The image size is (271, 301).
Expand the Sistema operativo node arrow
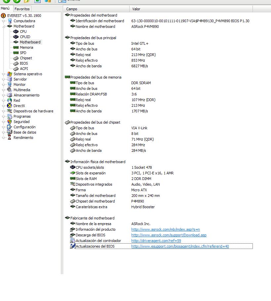click(3, 74)
